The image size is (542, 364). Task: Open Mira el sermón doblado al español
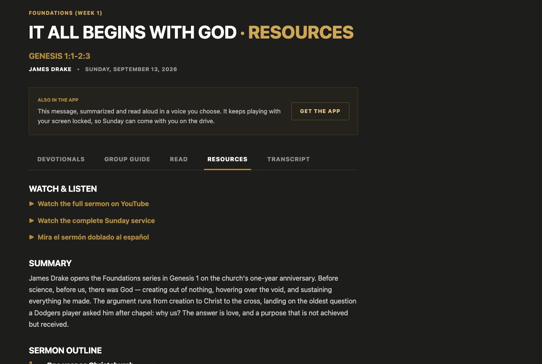[x=93, y=237]
